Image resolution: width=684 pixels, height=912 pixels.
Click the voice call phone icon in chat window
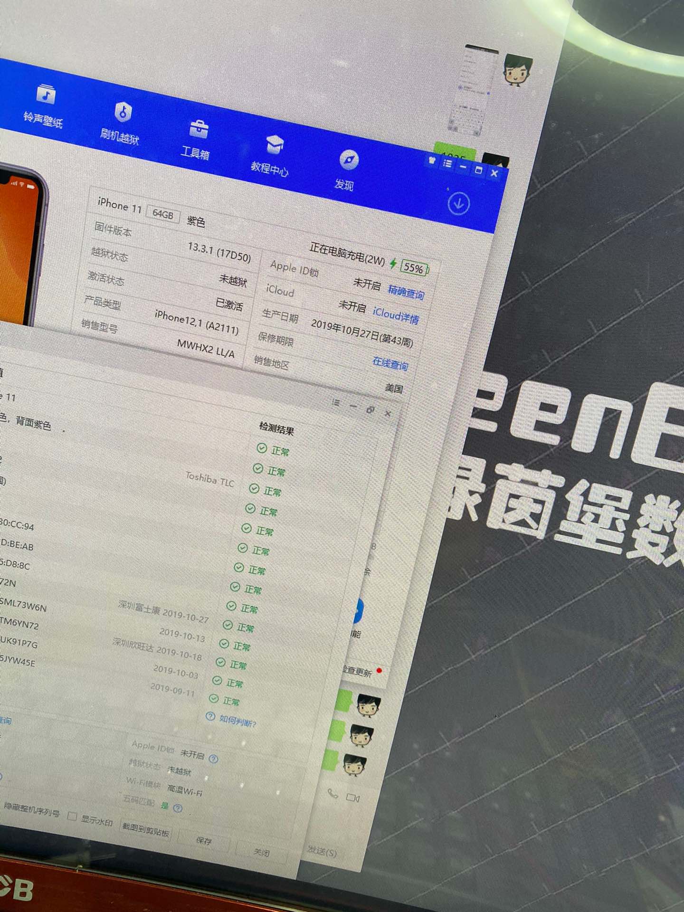click(333, 793)
